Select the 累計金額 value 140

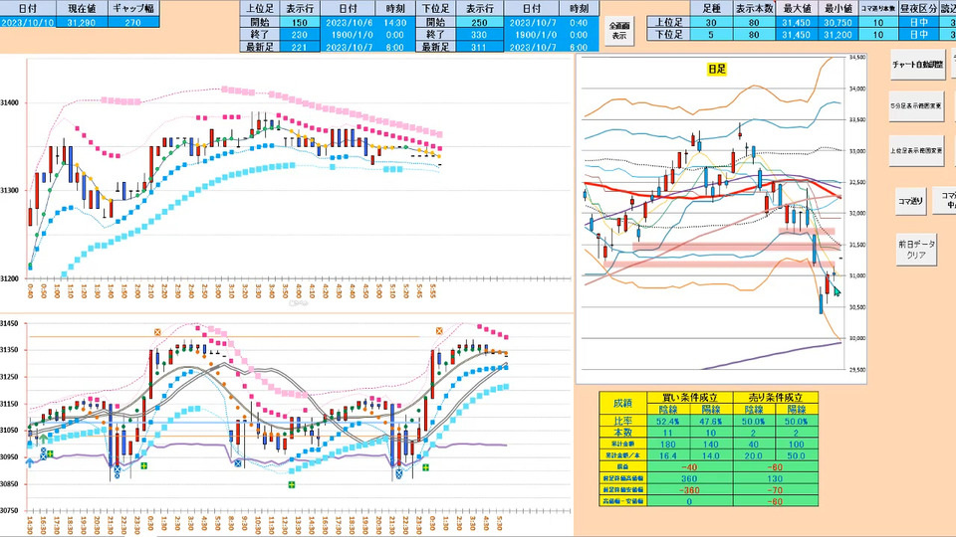711,444
